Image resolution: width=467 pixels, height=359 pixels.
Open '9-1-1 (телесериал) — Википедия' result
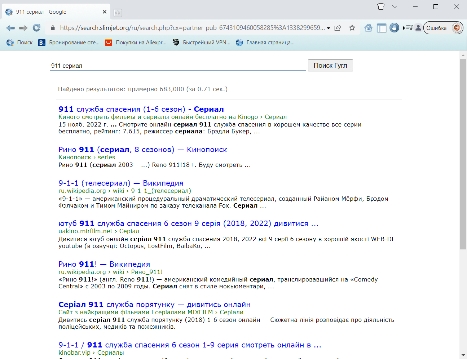click(121, 183)
